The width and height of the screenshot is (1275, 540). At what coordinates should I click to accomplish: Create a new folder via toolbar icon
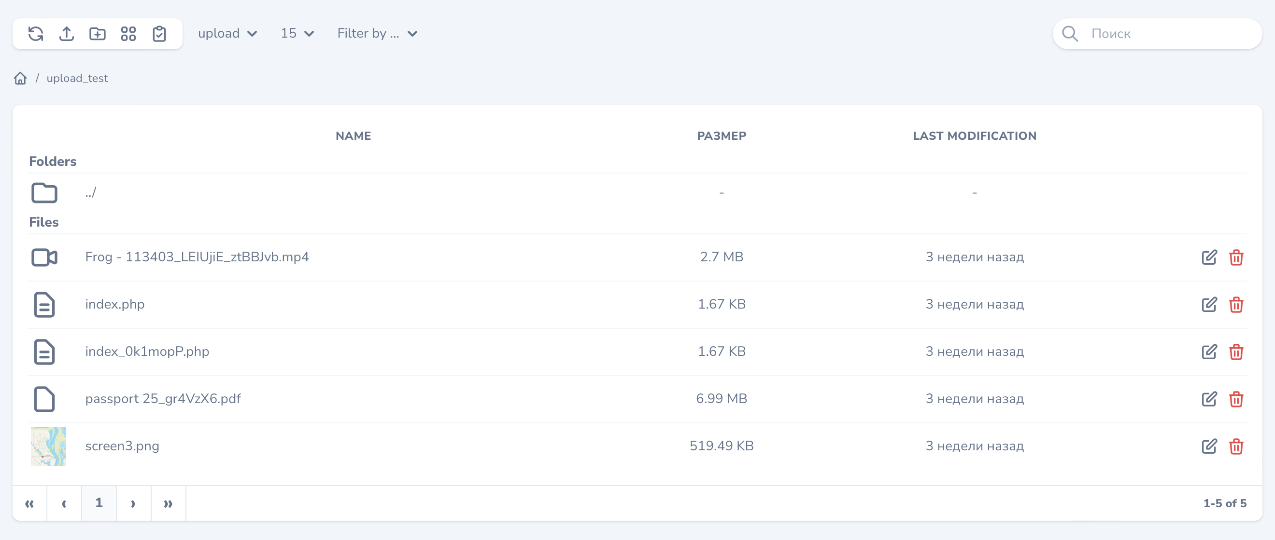pyautogui.click(x=98, y=34)
